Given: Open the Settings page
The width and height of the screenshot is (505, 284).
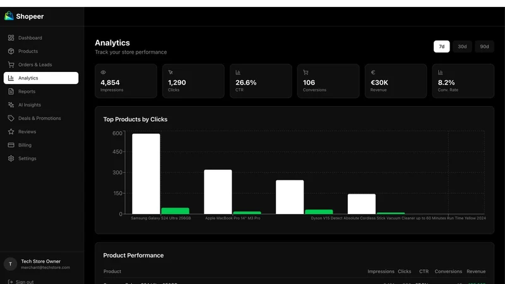Looking at the screenshot, I should pos(41,158).
